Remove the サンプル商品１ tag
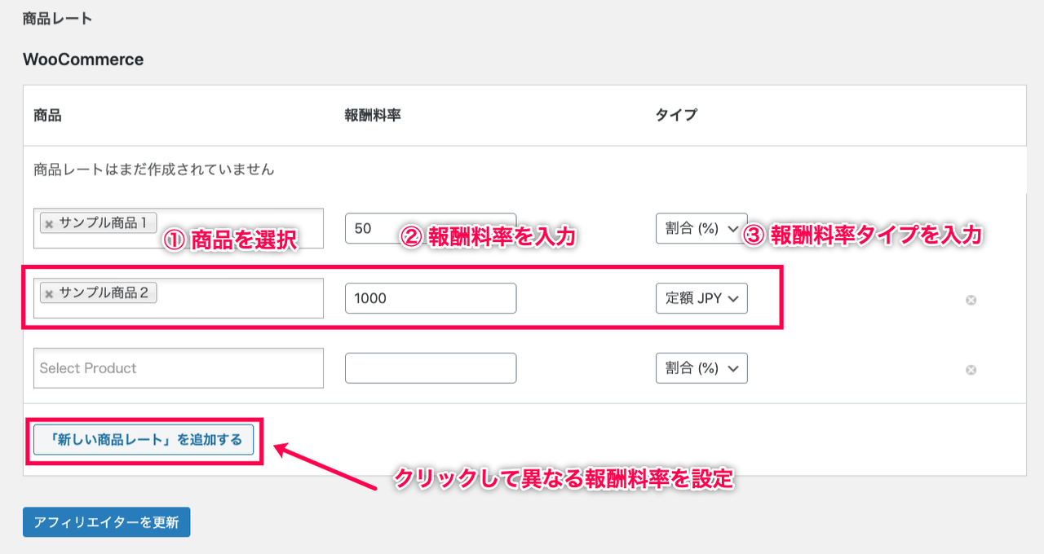 (x=49, y=223)
